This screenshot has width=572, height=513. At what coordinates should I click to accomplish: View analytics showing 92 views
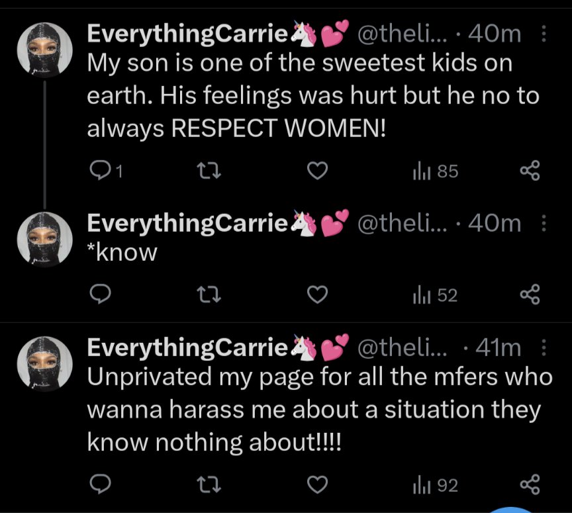coord(434,486)
